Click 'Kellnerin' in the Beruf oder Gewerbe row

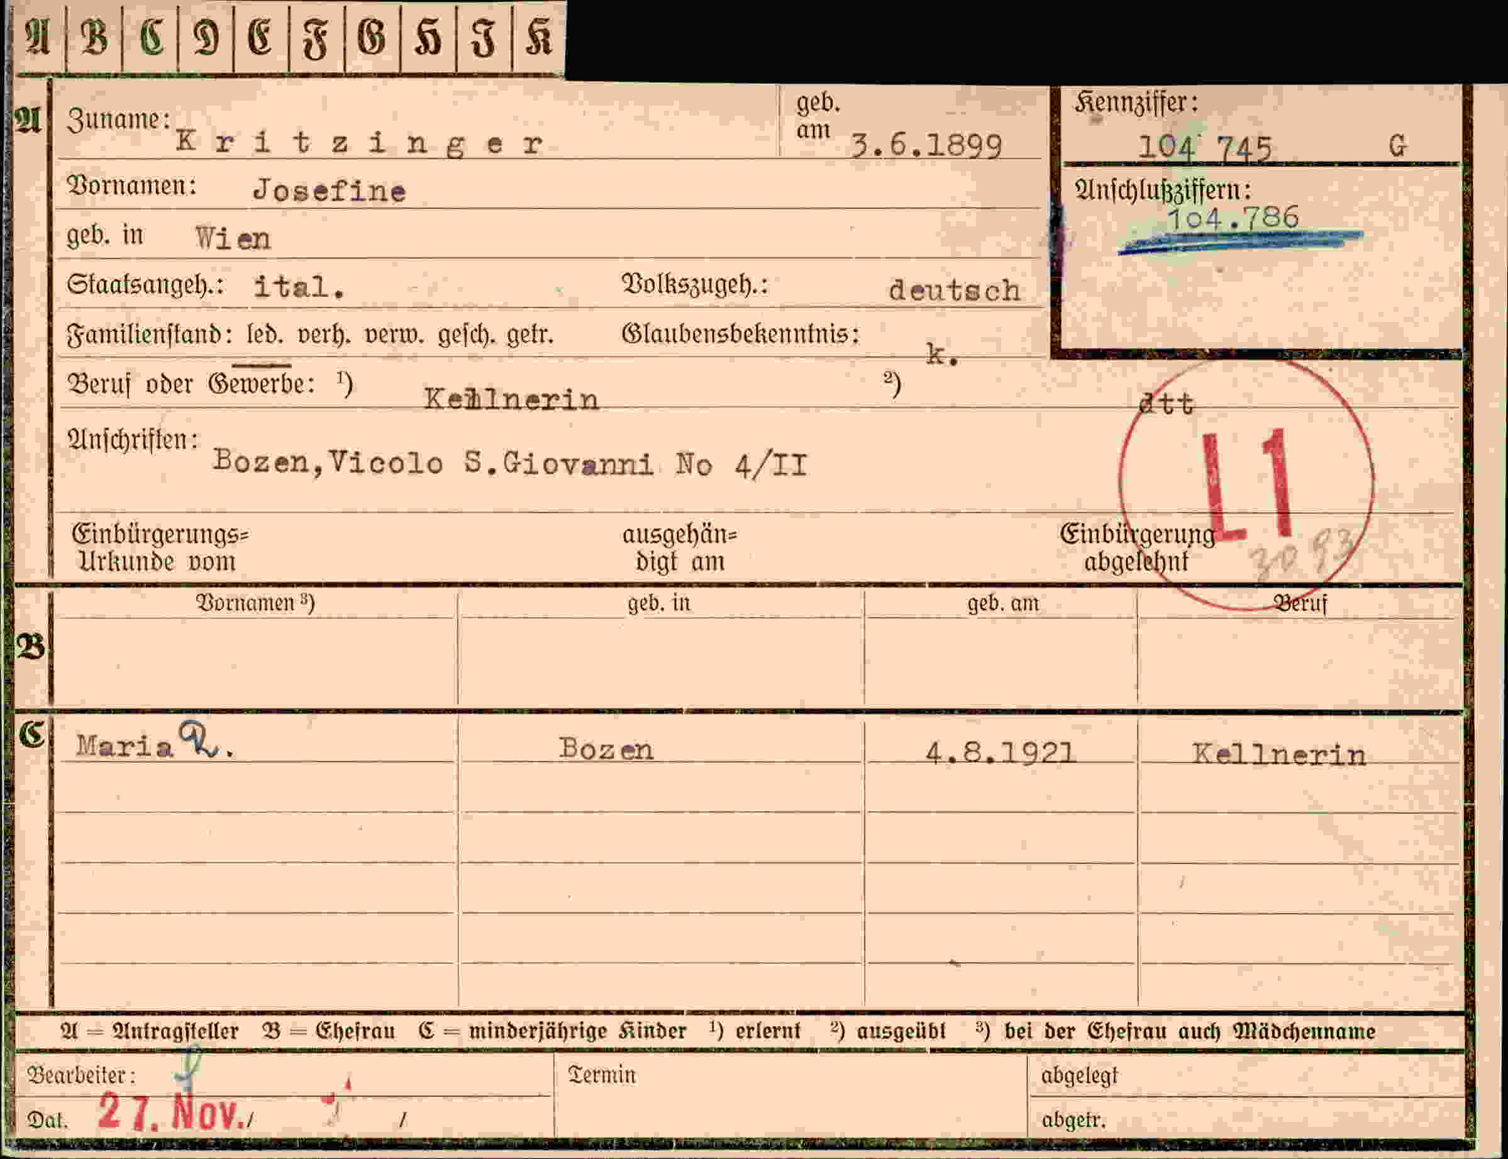511,399
